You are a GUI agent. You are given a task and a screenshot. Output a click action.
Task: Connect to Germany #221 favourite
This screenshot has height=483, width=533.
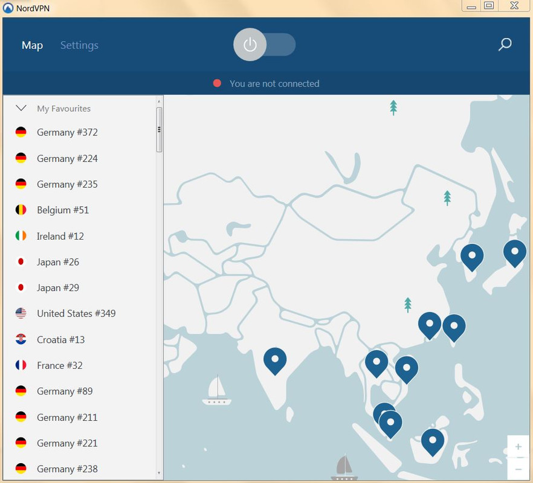(x=79, y=443)
